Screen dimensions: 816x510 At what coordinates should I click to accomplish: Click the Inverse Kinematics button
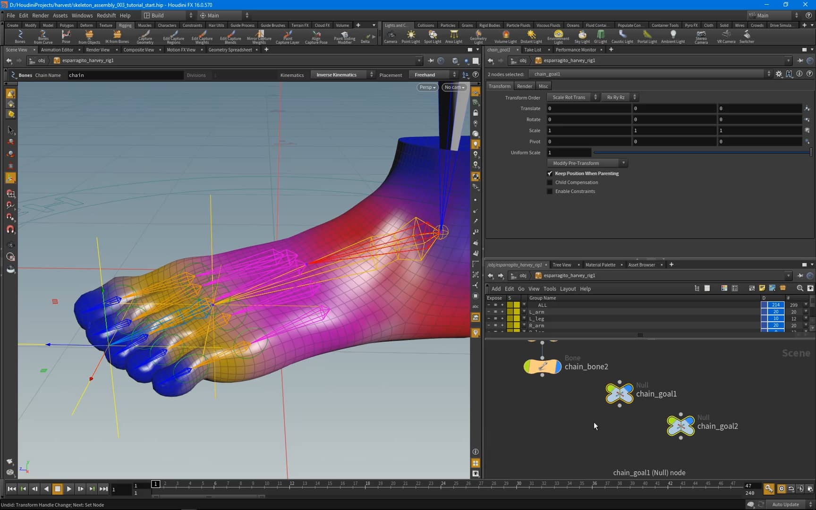click(337, 74)
